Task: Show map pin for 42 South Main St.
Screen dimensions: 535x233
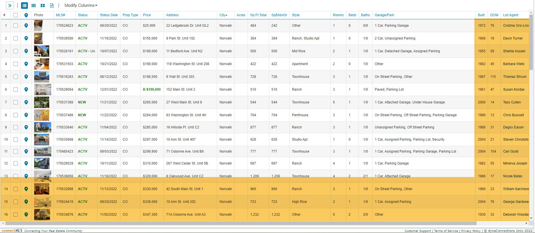Action: tap(26, 189)
